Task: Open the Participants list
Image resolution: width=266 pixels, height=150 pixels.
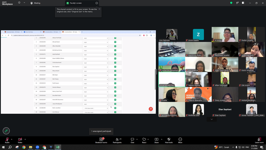Action: (x=117, y=140)
